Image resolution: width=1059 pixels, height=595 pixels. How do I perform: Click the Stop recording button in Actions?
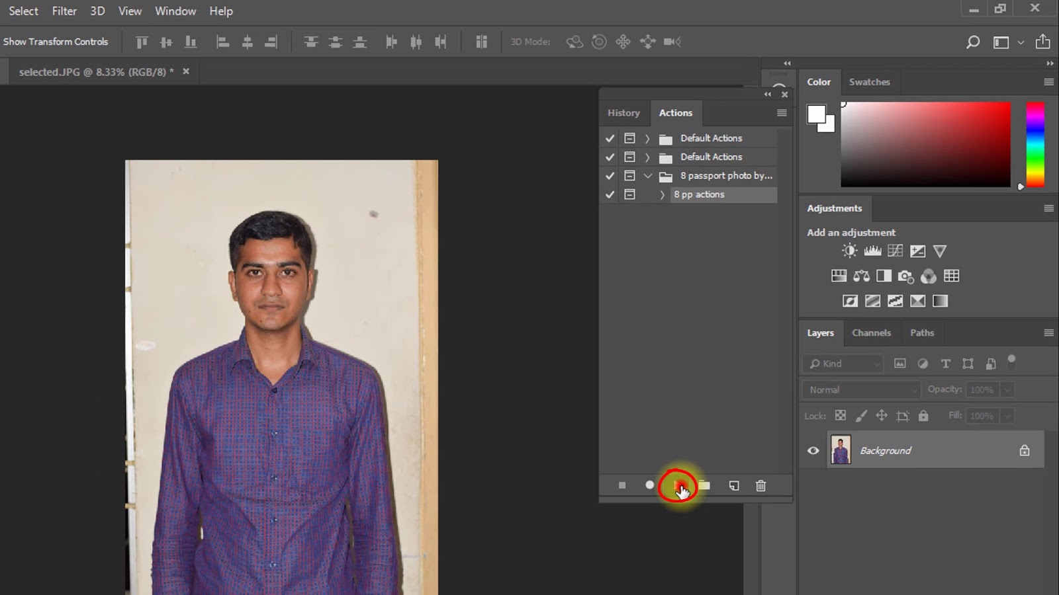(x=622, y=485)
